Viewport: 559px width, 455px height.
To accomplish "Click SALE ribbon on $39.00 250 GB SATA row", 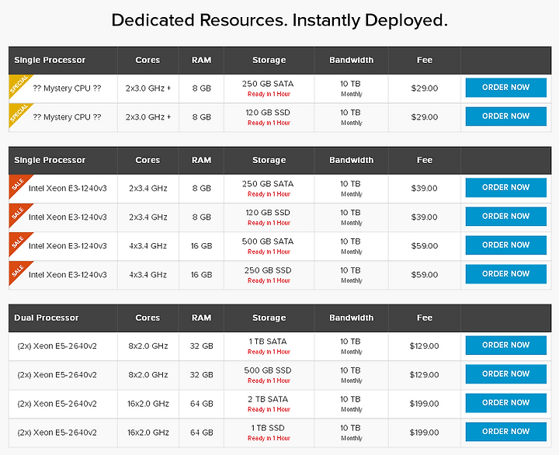I will point(17,184).
